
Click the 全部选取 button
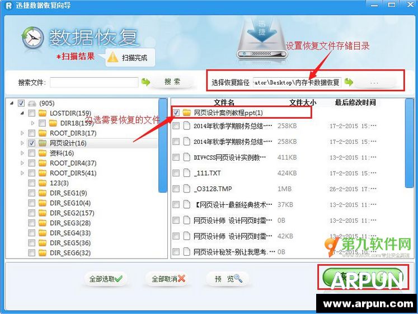[106, 279]
